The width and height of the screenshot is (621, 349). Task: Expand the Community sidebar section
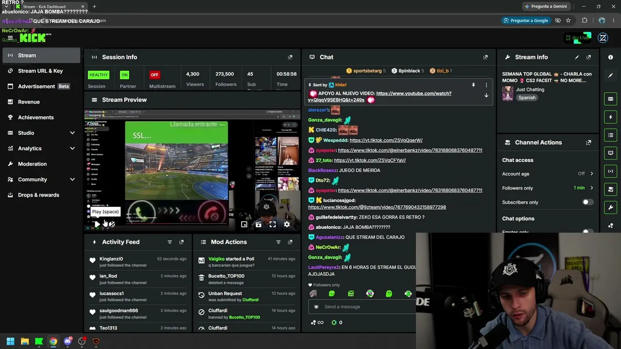point(72,179)
